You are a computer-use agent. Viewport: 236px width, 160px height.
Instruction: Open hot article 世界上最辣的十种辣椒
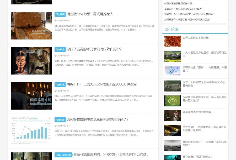coord(196,38)
